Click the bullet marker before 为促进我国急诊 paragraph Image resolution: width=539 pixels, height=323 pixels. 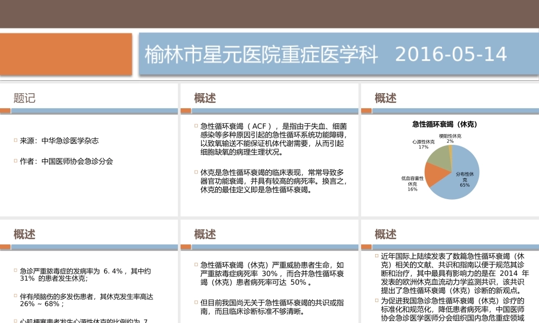376,299
